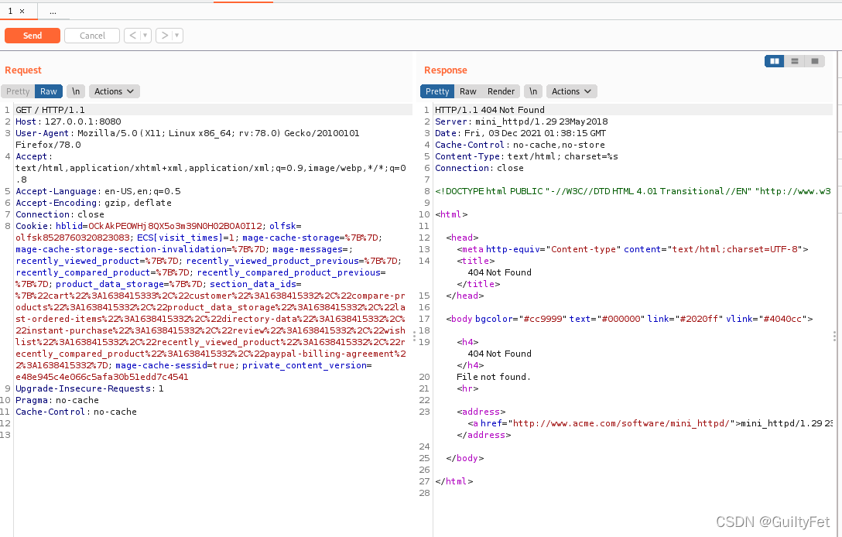Close Repeater tab 1

click(x=22, y=12)
